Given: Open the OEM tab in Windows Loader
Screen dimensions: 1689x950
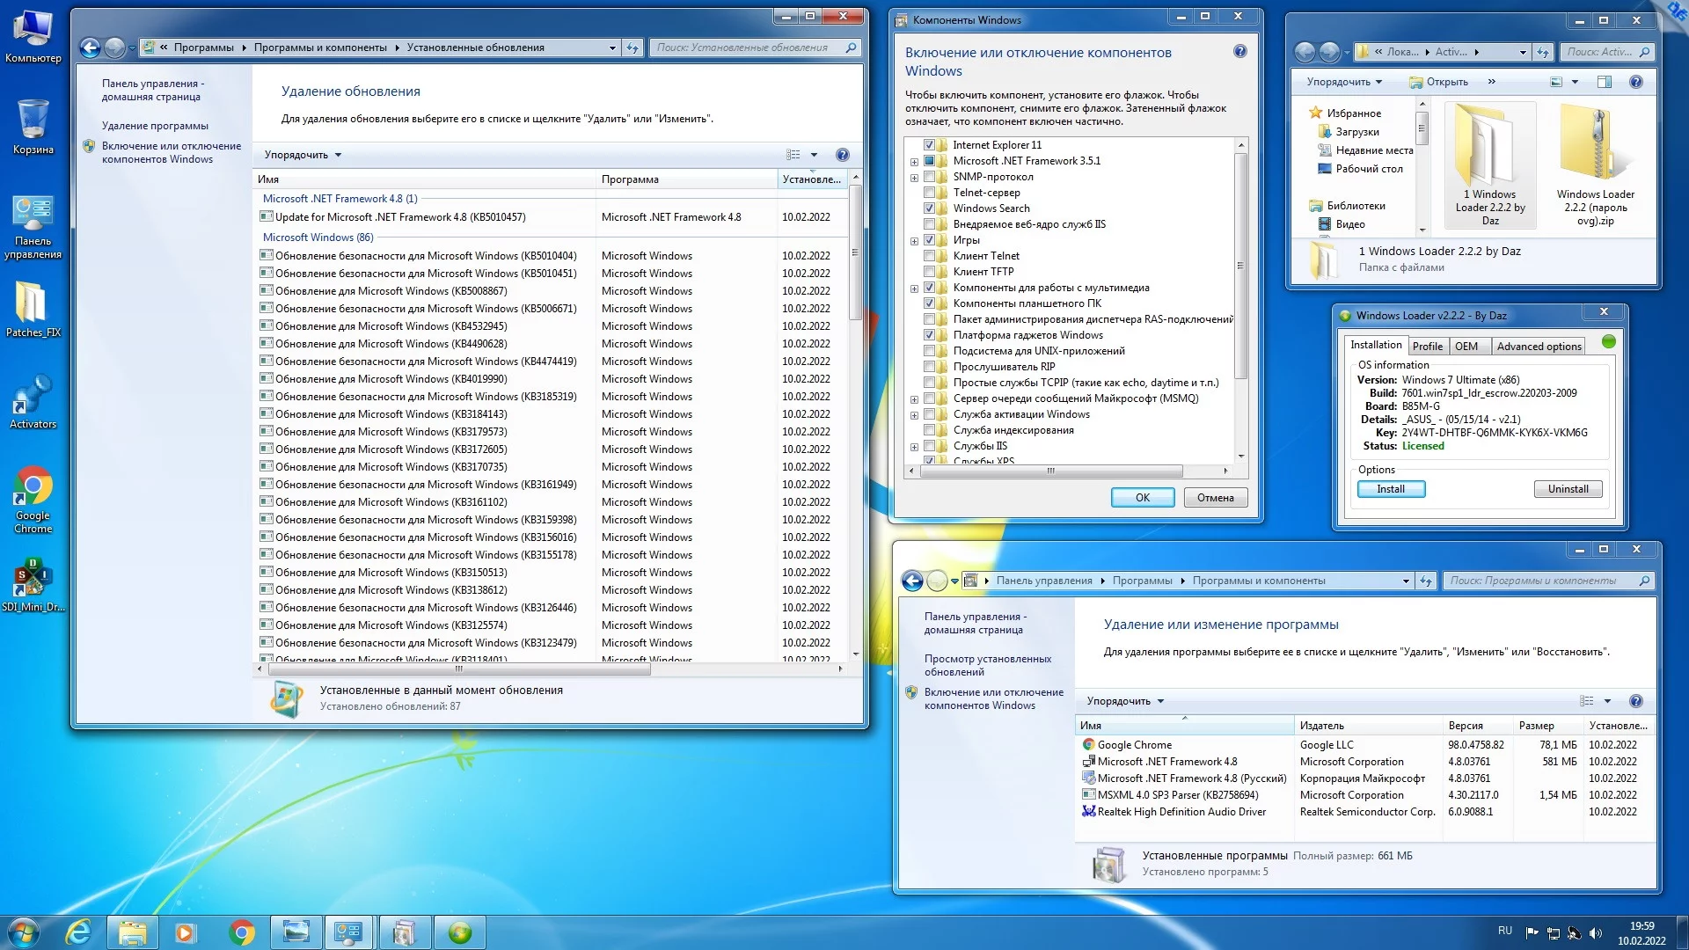Looking at the screenshot, I should (x=1466, y=347).
